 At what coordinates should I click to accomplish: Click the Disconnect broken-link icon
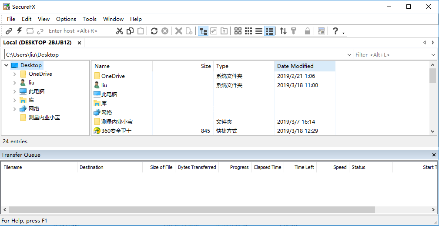[x=40, y=31]
